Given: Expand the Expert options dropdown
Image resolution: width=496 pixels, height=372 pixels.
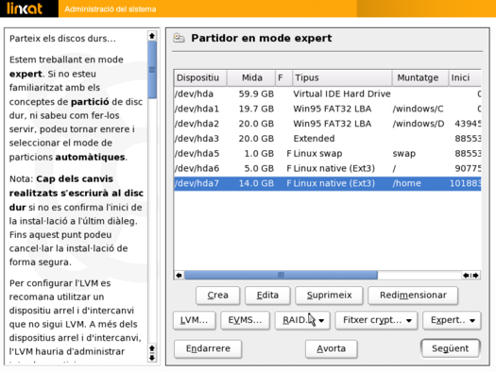Looking at the screenshot, I should tap(452, 320).
